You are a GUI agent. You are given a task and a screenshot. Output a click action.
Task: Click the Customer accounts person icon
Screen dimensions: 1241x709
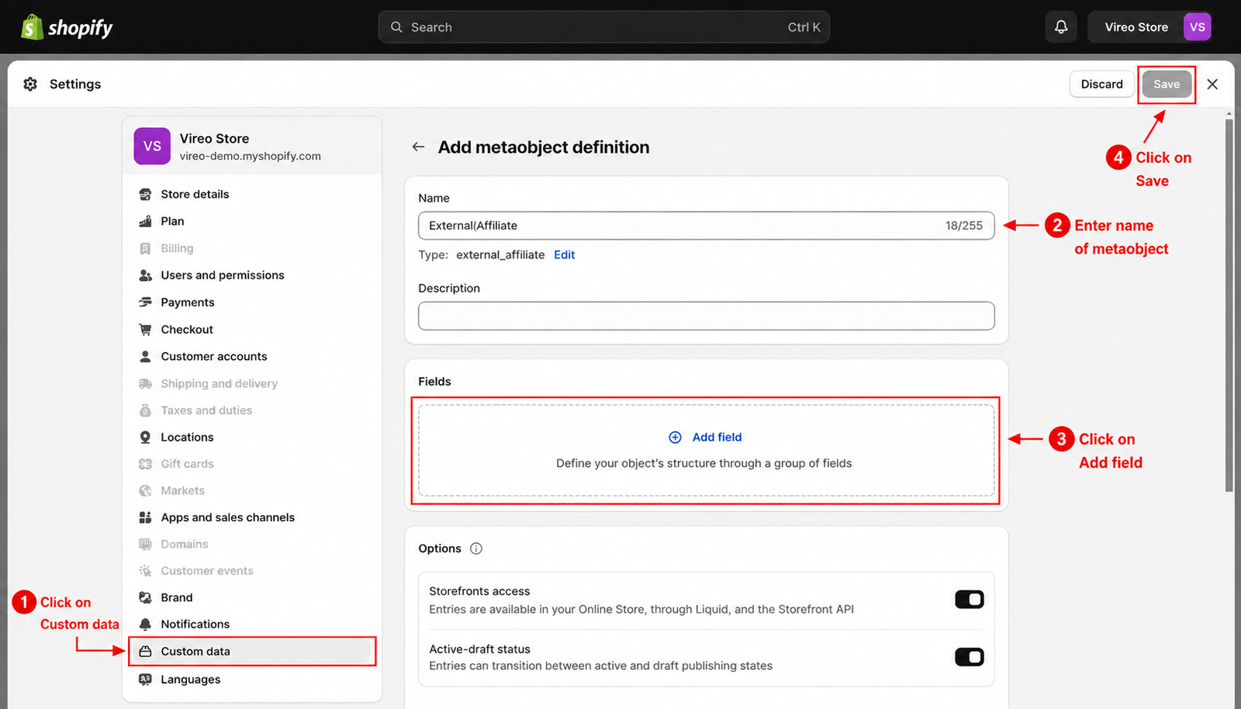pos(145,357)
